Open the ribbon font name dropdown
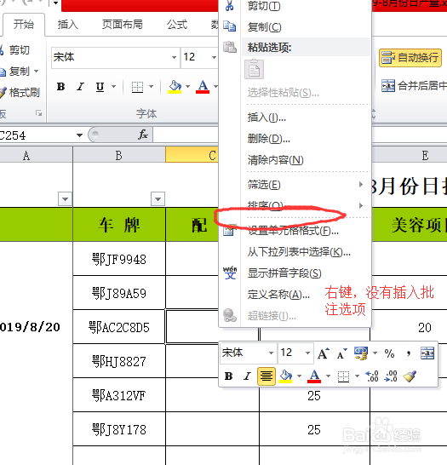Image resolution: width=447 pixels, height=465 pixels. click(175, 57)
